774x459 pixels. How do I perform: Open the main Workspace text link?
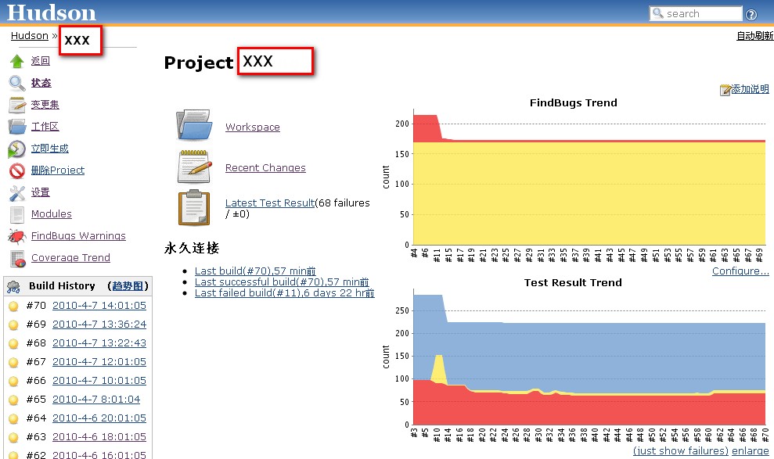[253, 127]
